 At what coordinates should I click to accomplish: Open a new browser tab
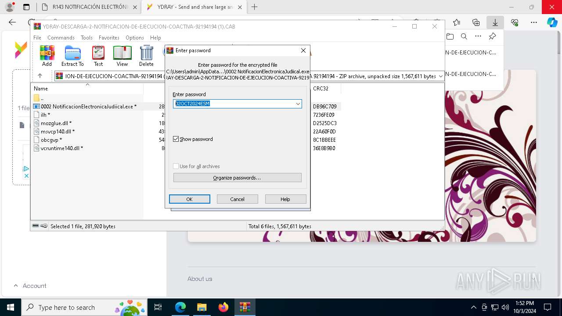coord(254,7)
